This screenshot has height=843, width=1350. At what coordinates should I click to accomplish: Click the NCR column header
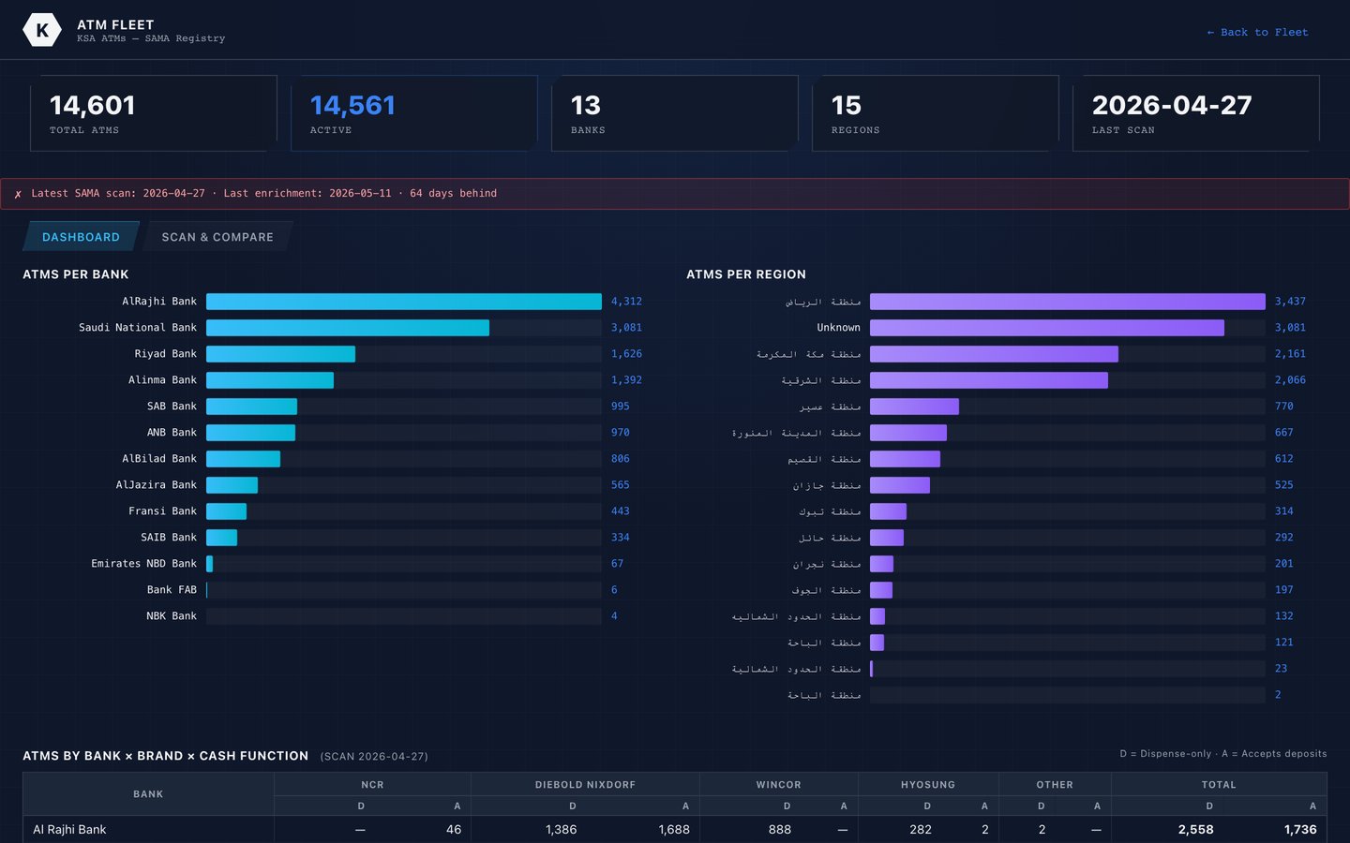coord(372,785)
